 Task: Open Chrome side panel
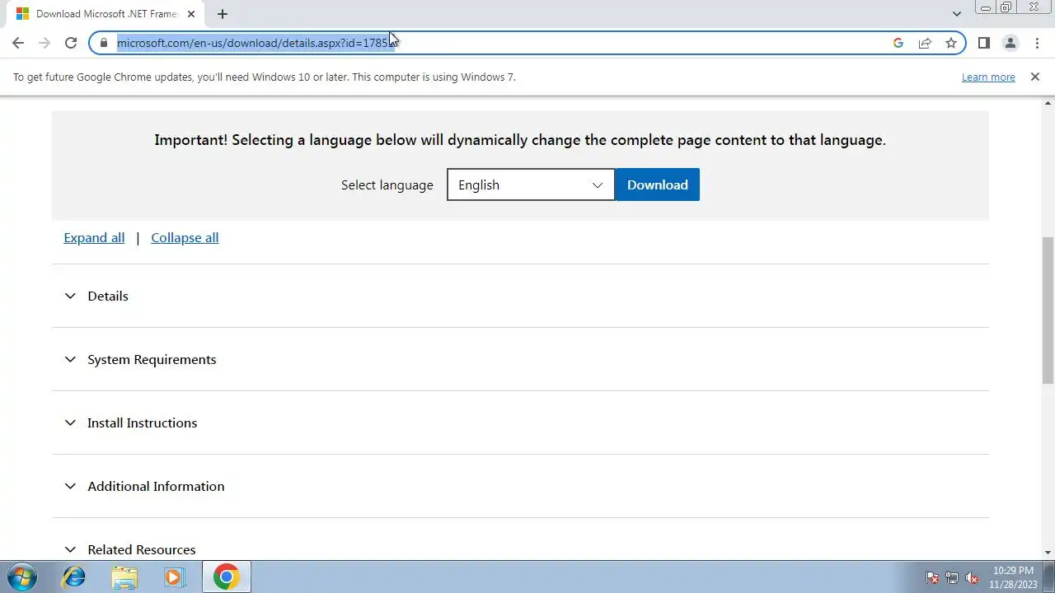click(x=983, y=43)
